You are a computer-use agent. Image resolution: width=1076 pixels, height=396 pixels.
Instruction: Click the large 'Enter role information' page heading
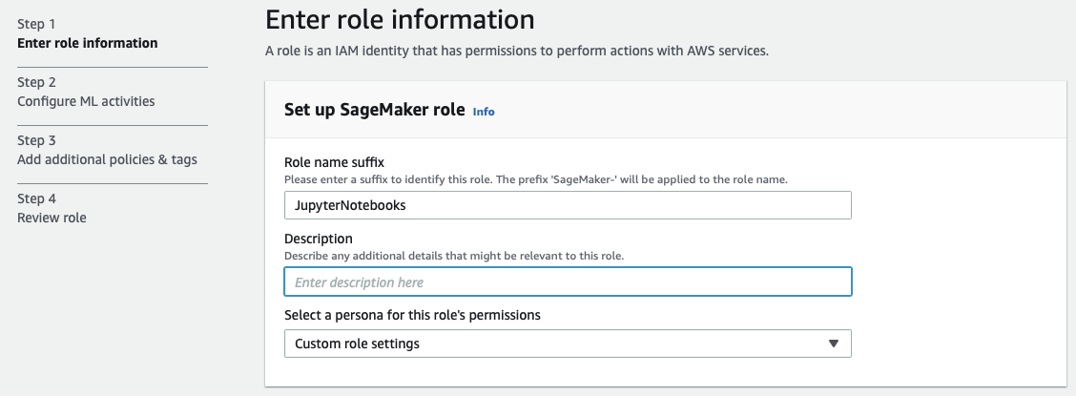[x=400, y=18]
